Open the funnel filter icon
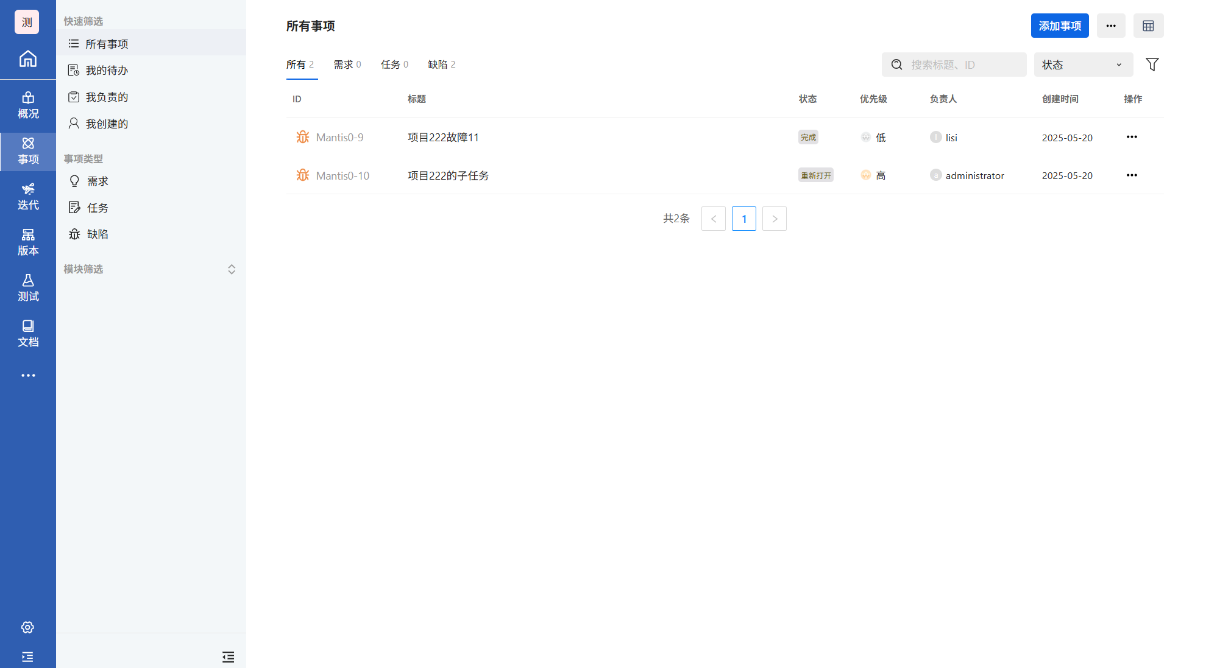This screenshot has width=1206, height=668. [x=1152, y=65]
